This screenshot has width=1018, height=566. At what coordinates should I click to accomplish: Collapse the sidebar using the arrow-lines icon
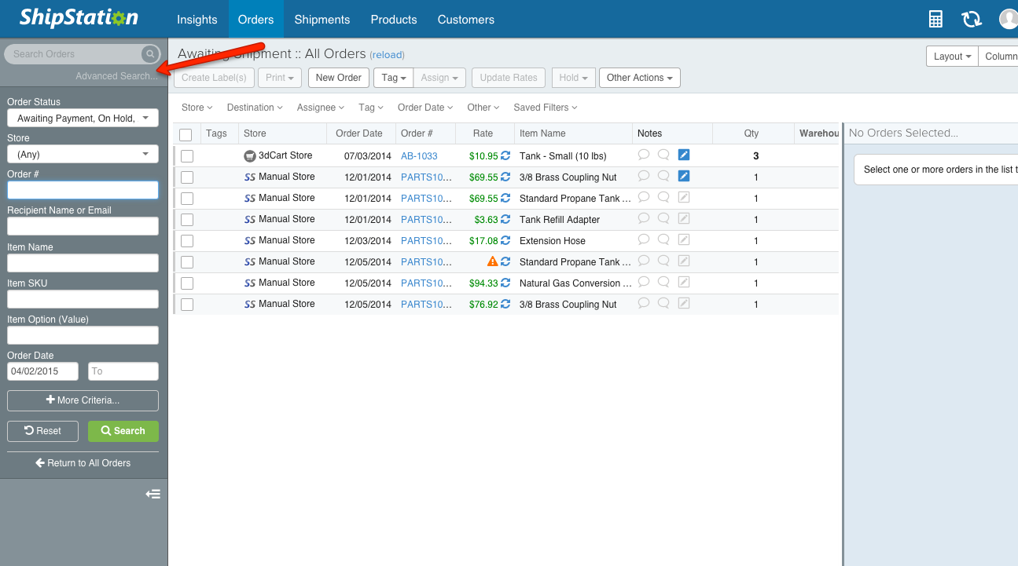tap(153, 494)
